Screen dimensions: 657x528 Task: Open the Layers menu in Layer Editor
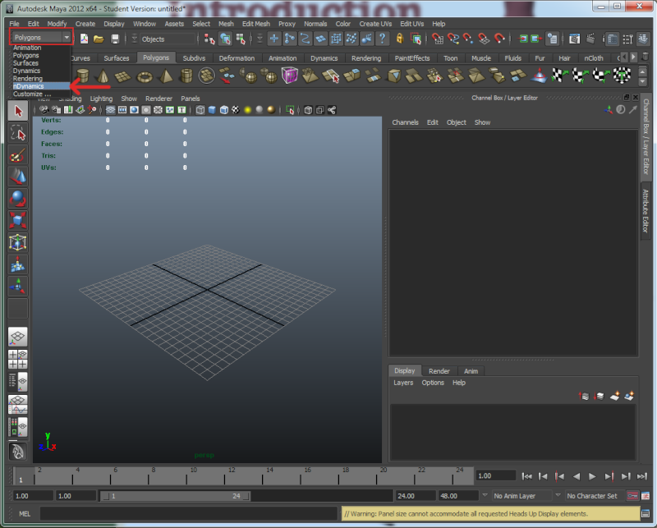pos(403,383)
